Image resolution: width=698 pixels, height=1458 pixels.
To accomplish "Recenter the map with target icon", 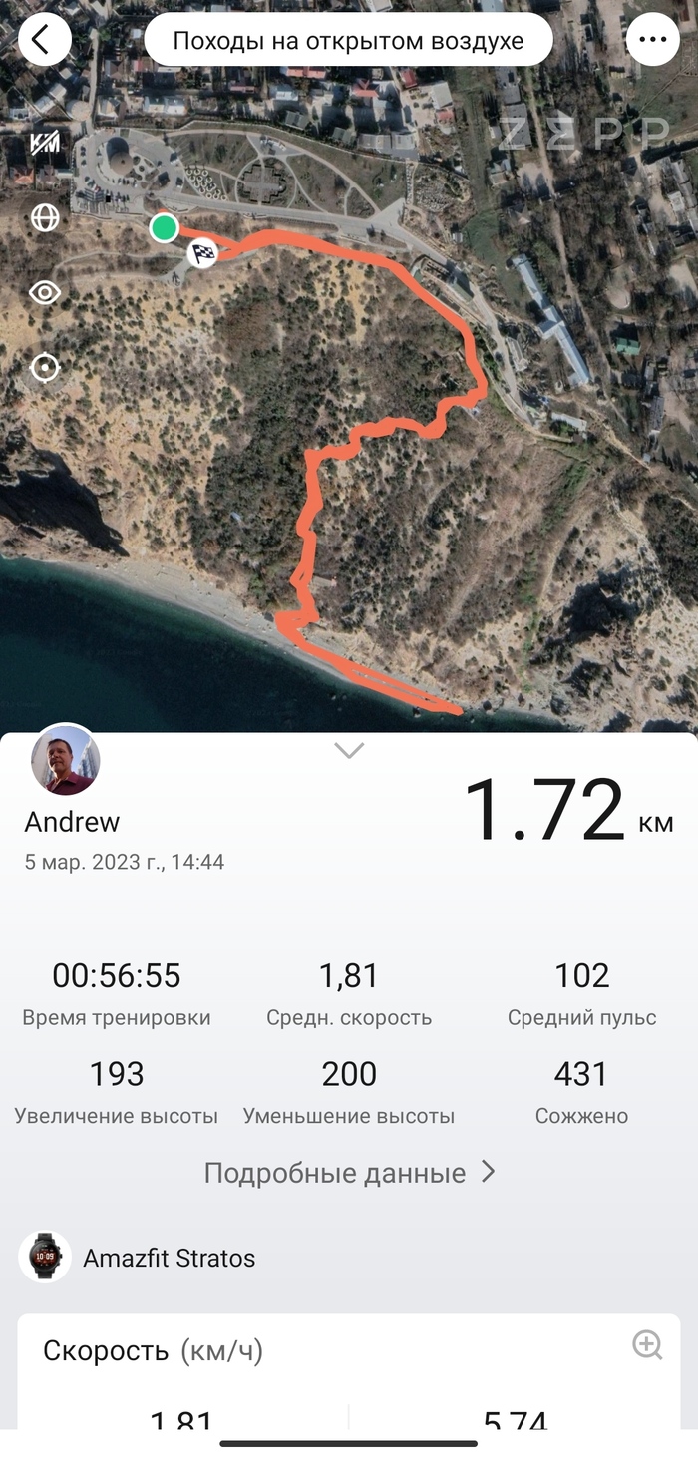I will coord(45,367).
